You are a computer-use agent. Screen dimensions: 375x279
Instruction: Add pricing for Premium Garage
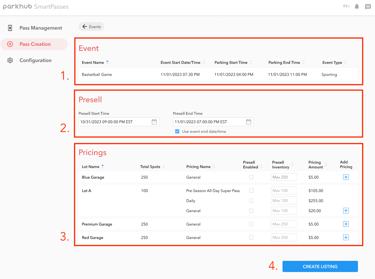tap(346, 224)
